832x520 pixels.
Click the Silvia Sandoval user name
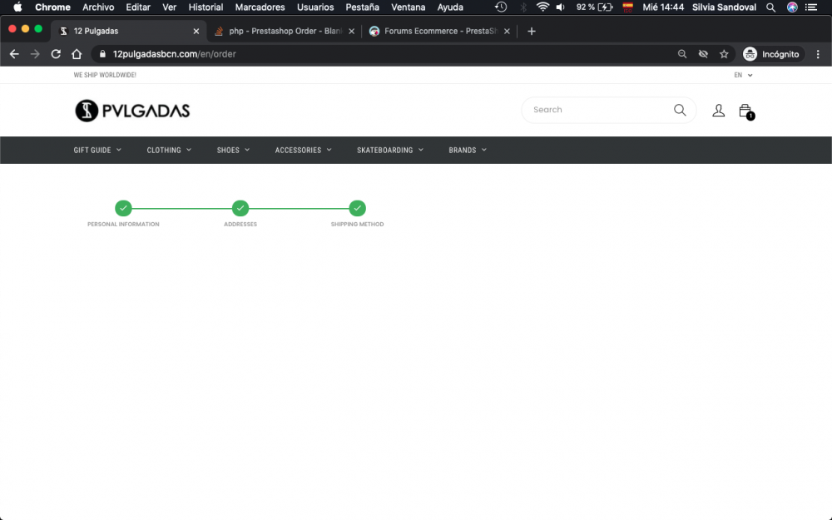coord(724,7)
